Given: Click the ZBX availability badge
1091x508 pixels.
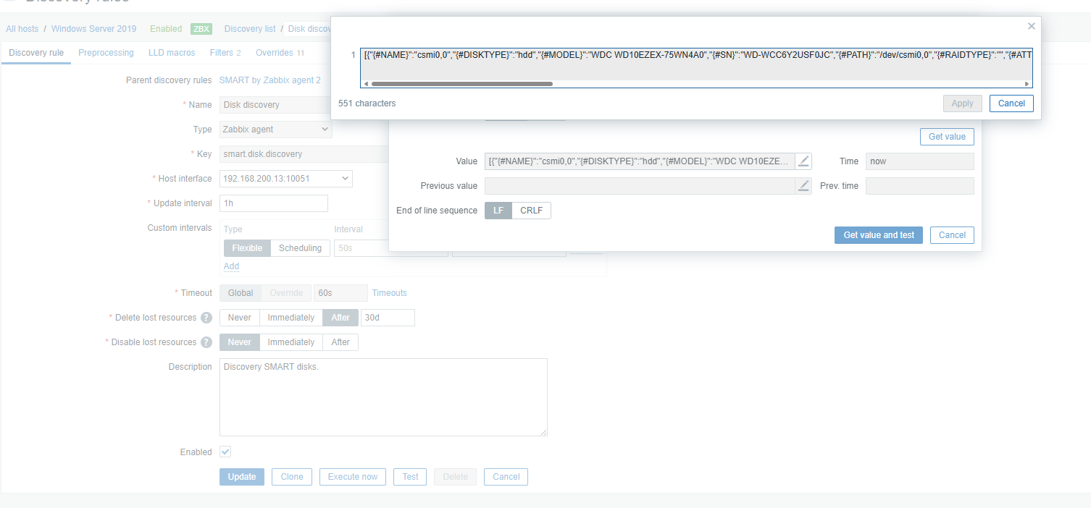Looking at the screenshot, I should click(x=201, y=29).
